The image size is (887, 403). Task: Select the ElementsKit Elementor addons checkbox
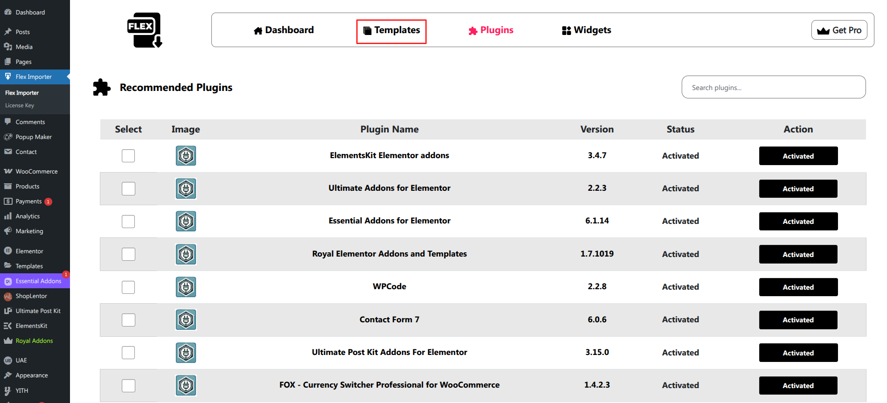pyautogui.click(x=128, y=156)
